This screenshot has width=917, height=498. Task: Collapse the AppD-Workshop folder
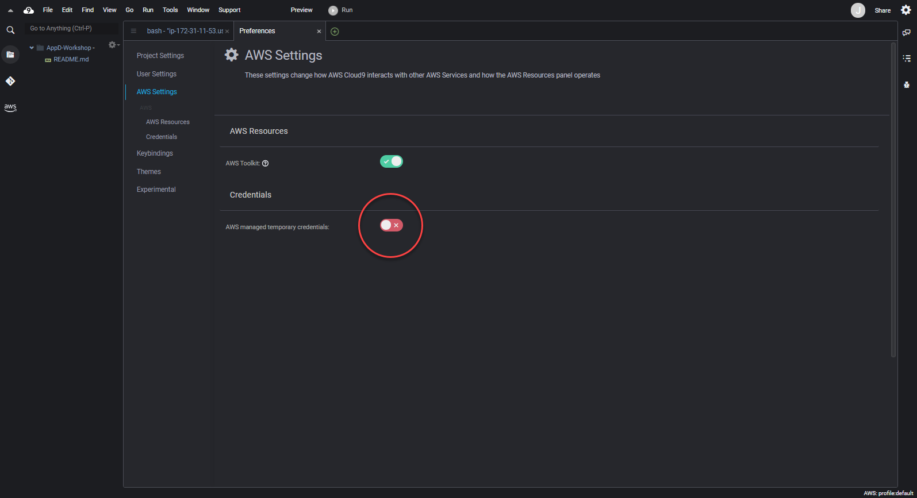pos(32,48)
